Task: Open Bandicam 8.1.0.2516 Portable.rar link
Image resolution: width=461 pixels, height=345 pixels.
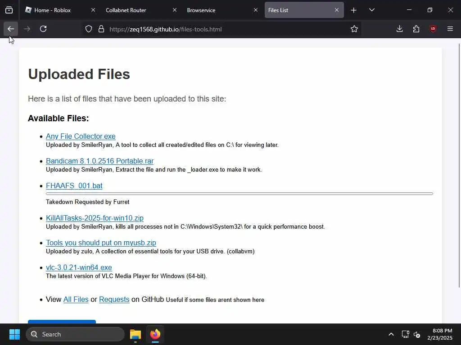Action: [99, 161]
